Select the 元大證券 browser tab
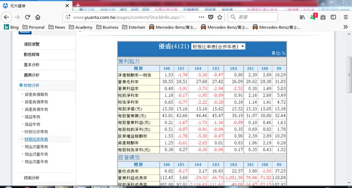Viewport: 352px width, 188px height. coord(36,6)
